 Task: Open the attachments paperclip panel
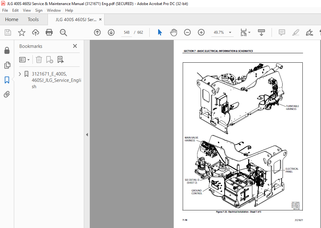tap(7, 94)
